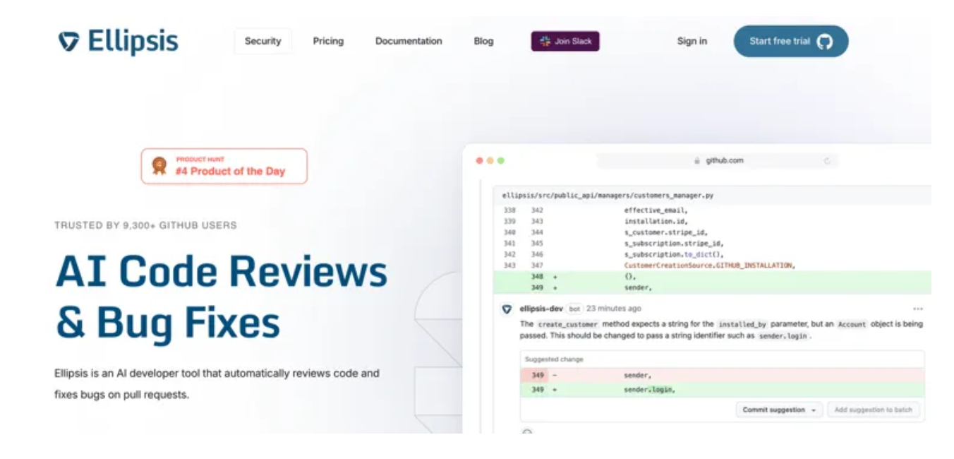Open the Security nav item
Screen dimensions: 954x459
click(x=262, y=41)
